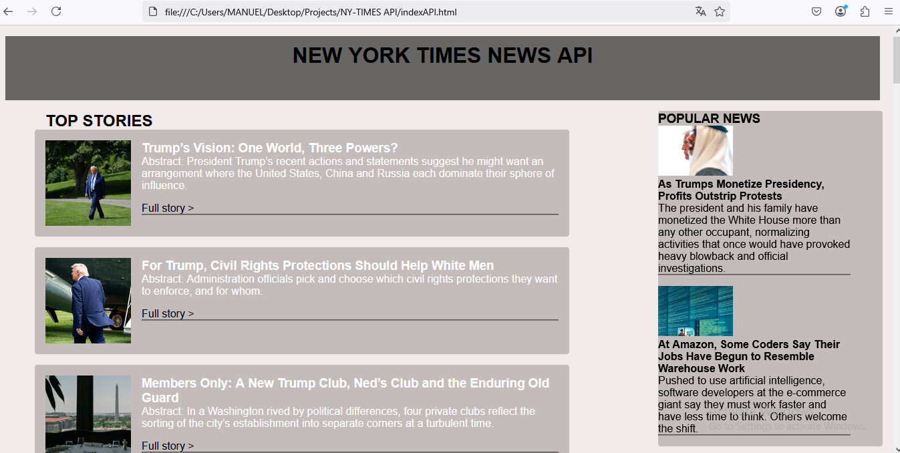Click the scrollbar up arrow
Viewport: 900px width, 453px height.
click(x=896, y=31)
